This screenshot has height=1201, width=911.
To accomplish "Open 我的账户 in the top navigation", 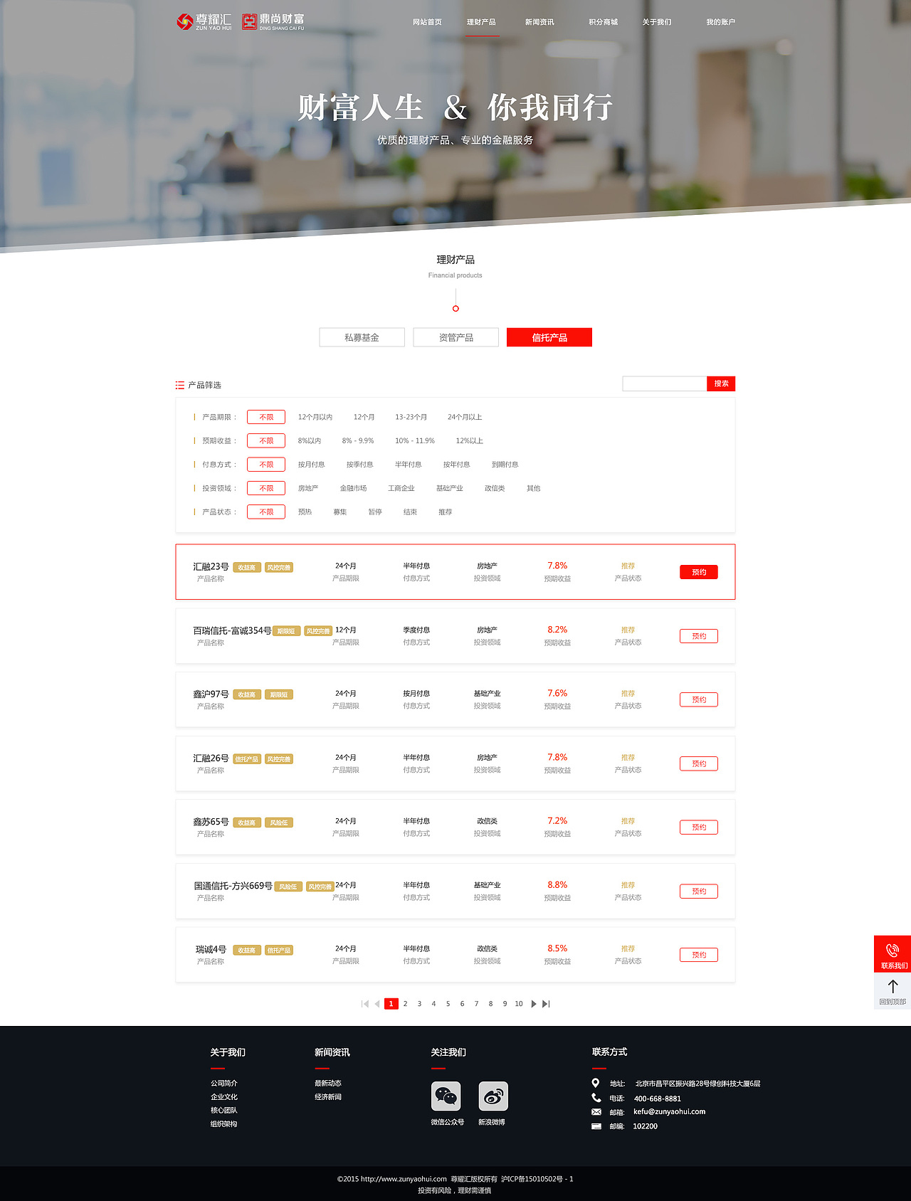I will click(x=721, y=22).
